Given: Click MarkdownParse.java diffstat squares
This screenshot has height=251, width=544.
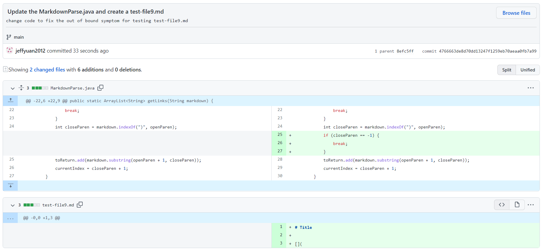Looking at the screenshot, I should (x=40, y=88).
